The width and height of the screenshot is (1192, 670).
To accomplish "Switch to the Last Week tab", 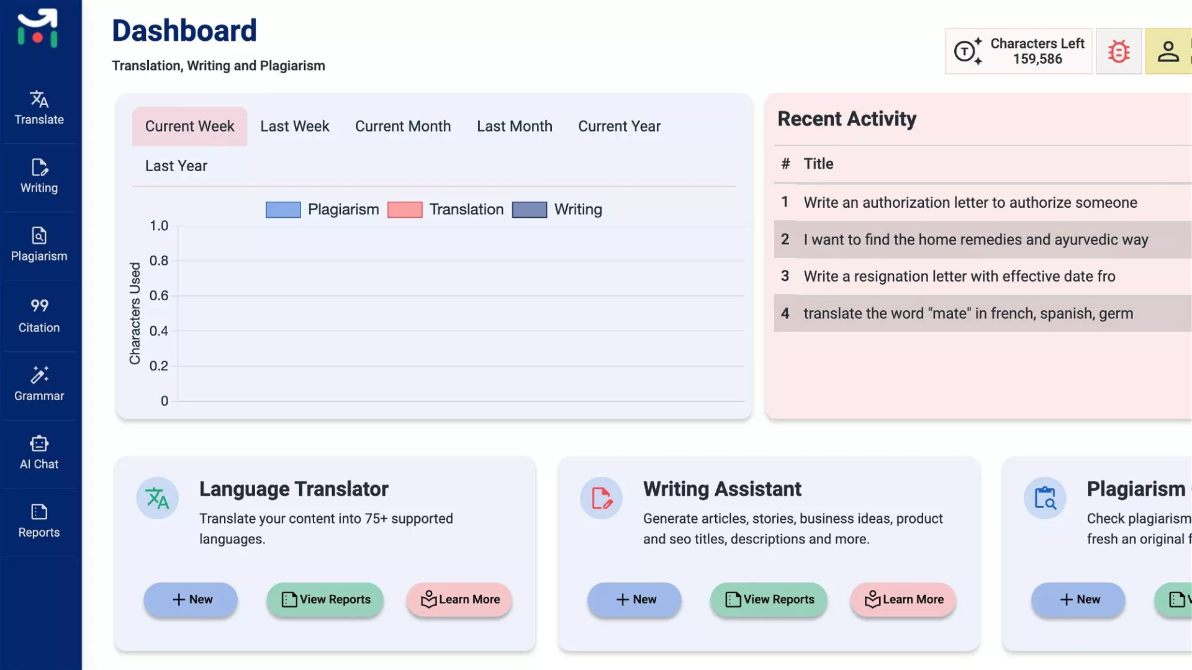I will point(294,127).
